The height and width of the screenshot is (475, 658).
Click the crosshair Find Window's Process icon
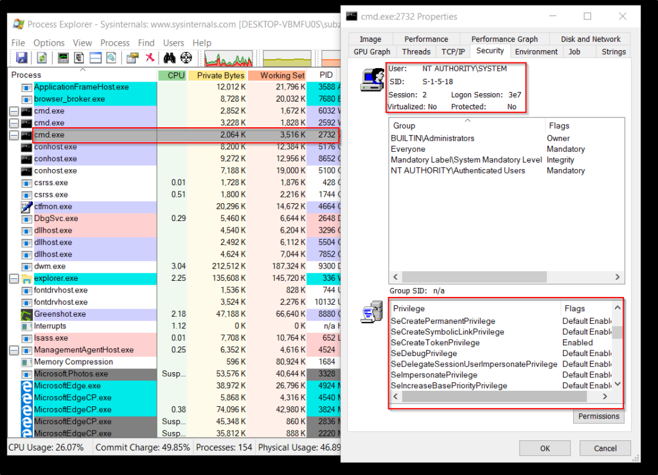click(x=186, y=58)
